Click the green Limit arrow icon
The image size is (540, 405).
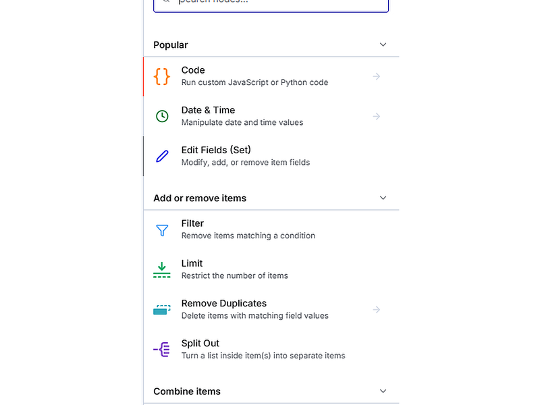coord(162,270)
